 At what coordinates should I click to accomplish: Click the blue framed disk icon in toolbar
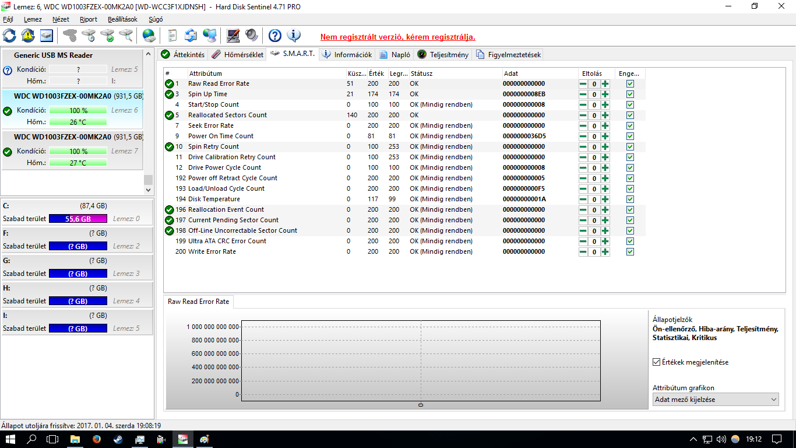coord(47,36)
